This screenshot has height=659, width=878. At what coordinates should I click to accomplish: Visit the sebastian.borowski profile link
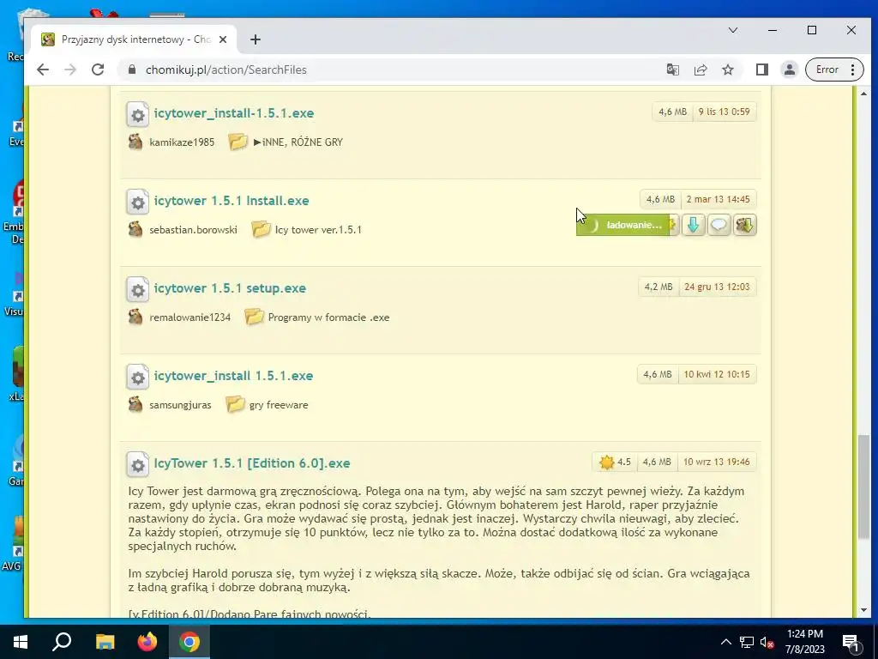click(x=193, y=230)
